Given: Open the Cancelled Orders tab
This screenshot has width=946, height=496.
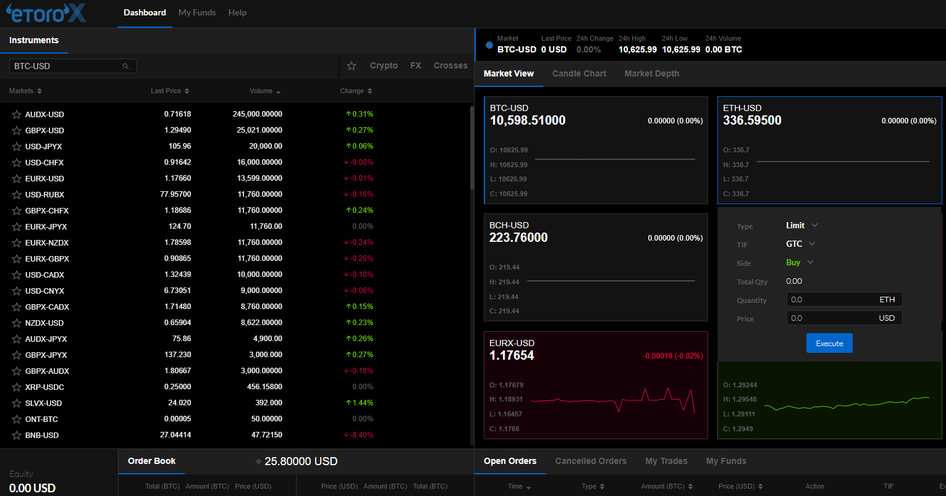Looking at the screenshot, I should pyautogui.click(x=590, y=461).
